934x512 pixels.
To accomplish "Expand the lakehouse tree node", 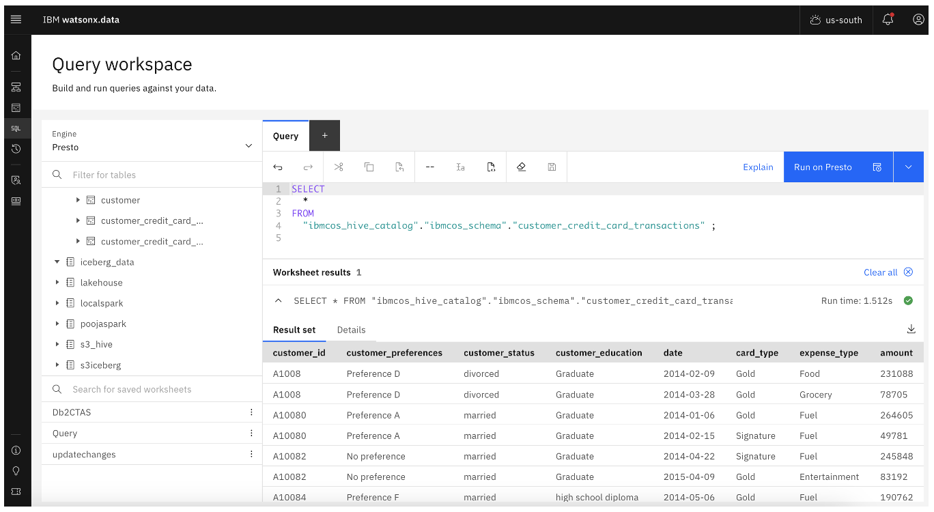I will [57, 282].
